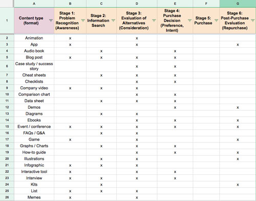The image size is (256, 201).
Task: Click the Stage 6 x in App row
Action: 238,45
